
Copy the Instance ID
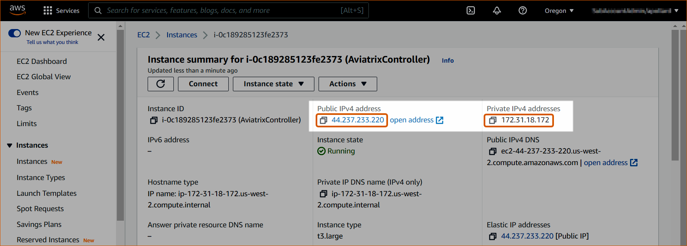[153, 120]
